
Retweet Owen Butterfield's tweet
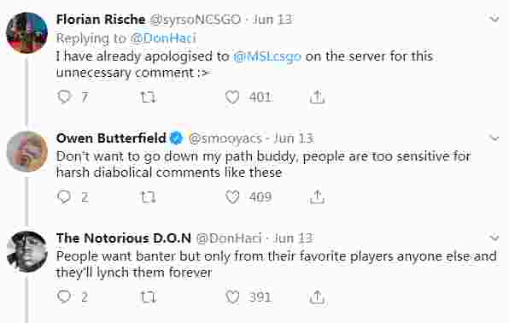tap(148, 197)
